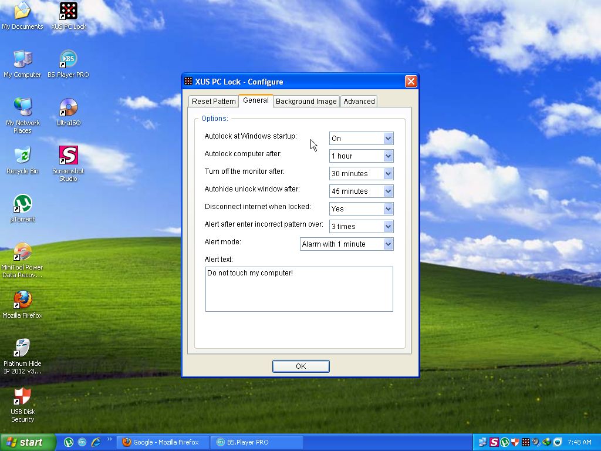Select the Screenshot Studio desktop icon
The height and width of the screenshot is (451, 601).
pos(69,156)
